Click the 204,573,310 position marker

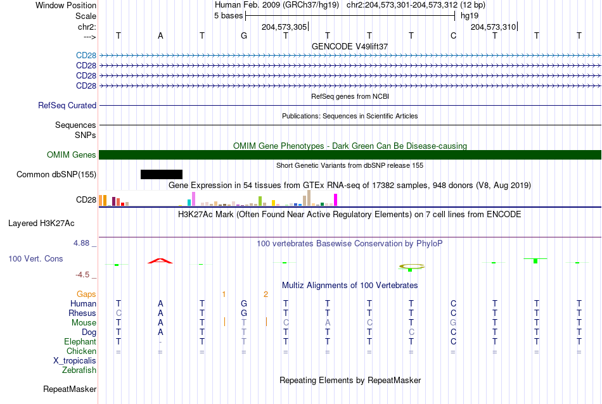coord(494,27)
